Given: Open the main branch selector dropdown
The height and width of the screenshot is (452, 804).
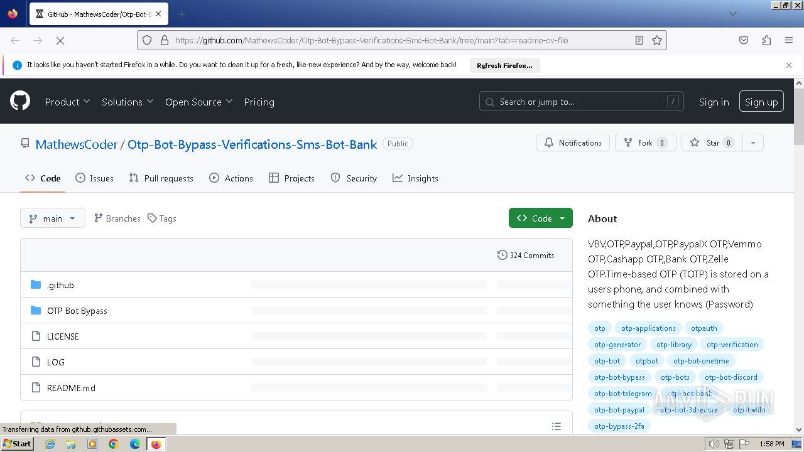Looking at the screenshot, I should click(x=53, y=218).
